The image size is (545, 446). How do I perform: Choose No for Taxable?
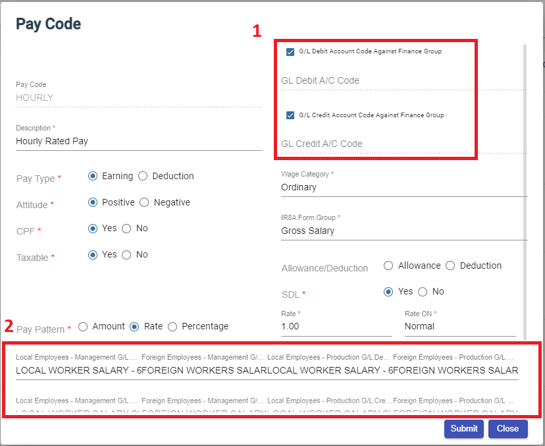click(x=126, y=255)
